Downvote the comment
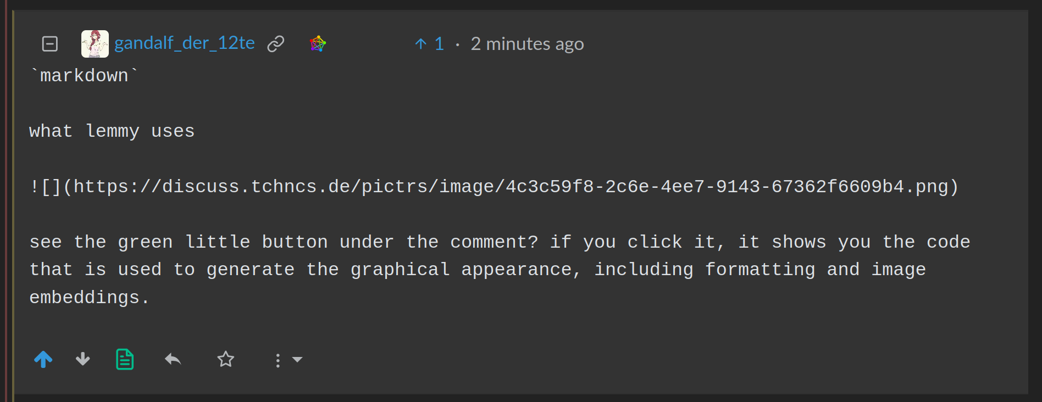Viewport: 1042px width, 402px height. click(x=83, y=360)
